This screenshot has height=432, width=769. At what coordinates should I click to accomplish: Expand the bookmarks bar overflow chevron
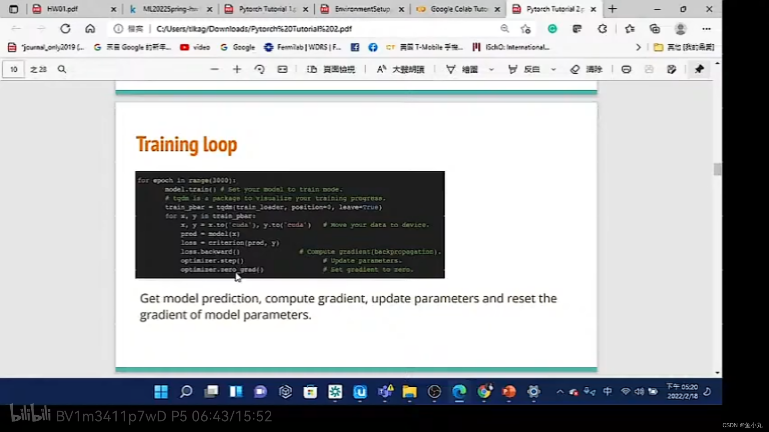(x=638, y=47)
